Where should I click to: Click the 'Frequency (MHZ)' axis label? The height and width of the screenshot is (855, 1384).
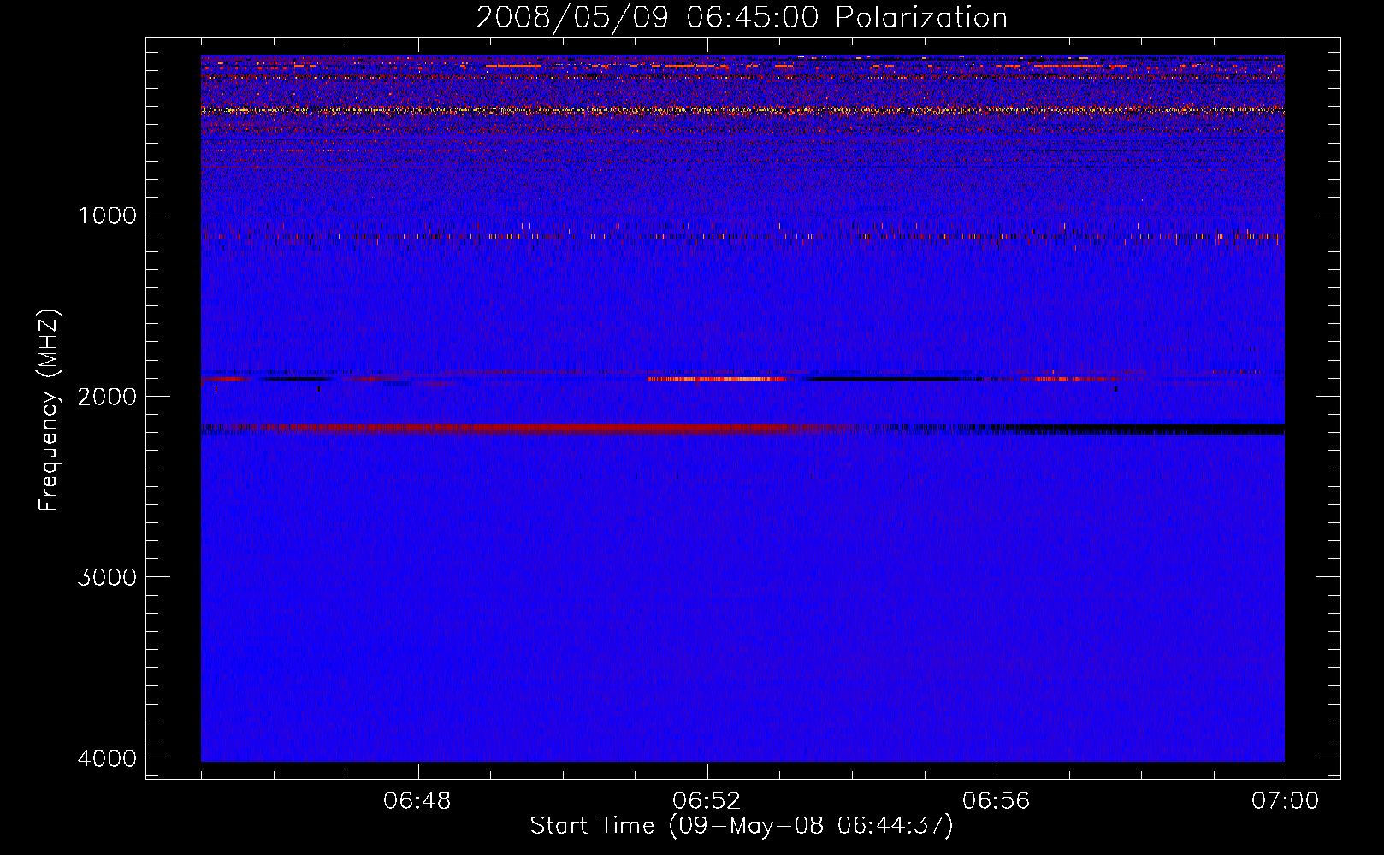(x=49, y=410)
